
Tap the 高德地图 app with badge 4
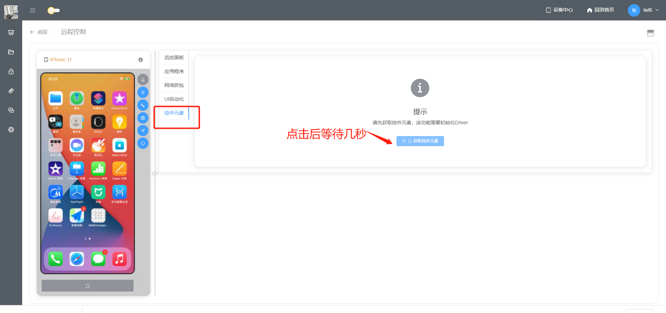pos(77,216)
